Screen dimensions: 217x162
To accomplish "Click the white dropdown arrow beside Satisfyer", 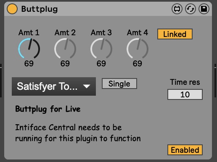I will (87, 86).
